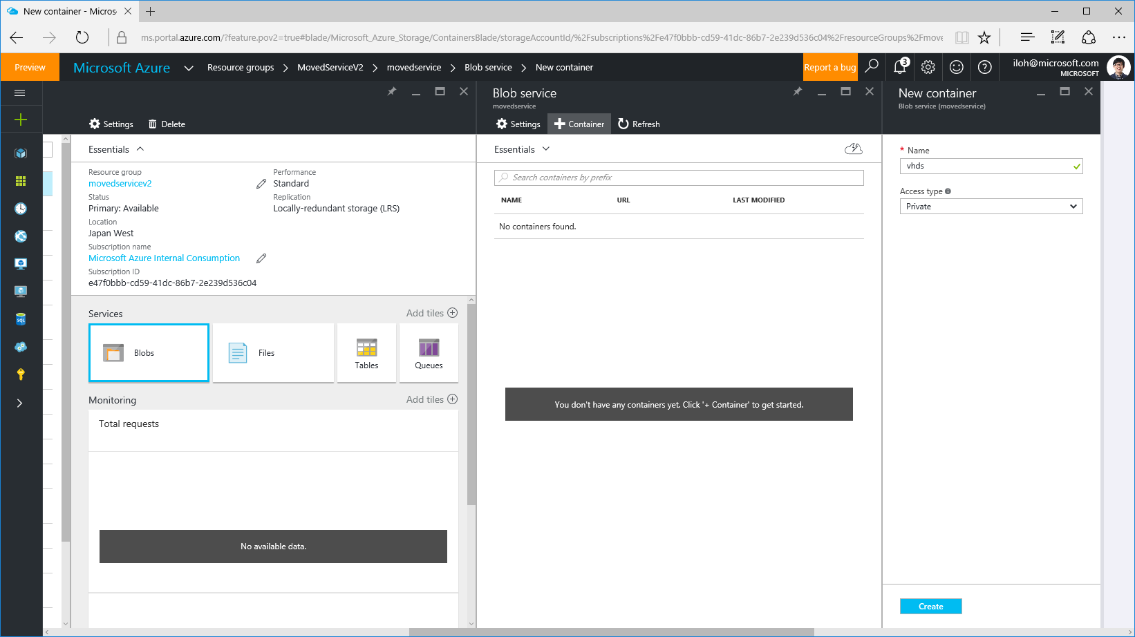Open the portal settings gear icon
This screenshot has height=637, width=1135.
[x=928, y=67]
